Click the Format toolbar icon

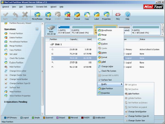click(77, 16)
